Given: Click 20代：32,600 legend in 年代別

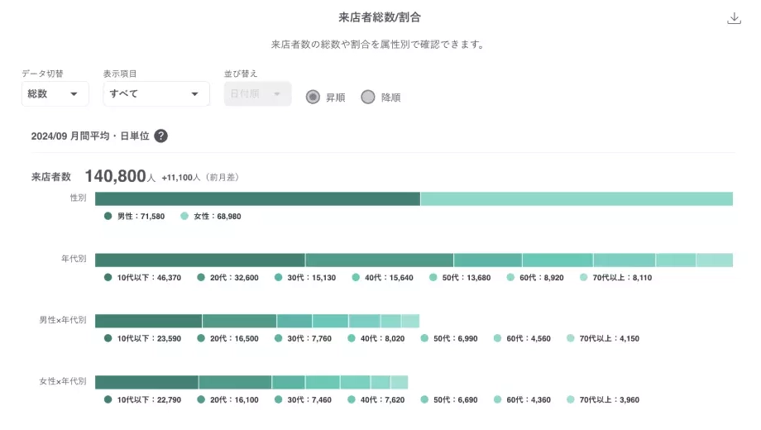Looking at the screenshot, I should pyautogui.click(x=227, y=278).
